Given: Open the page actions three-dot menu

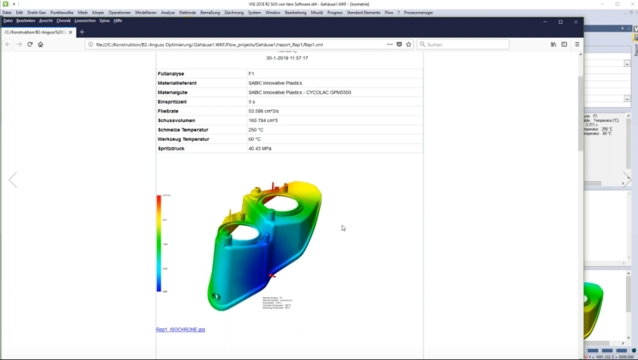Looking at the screenshot, I should click(389, 45).
